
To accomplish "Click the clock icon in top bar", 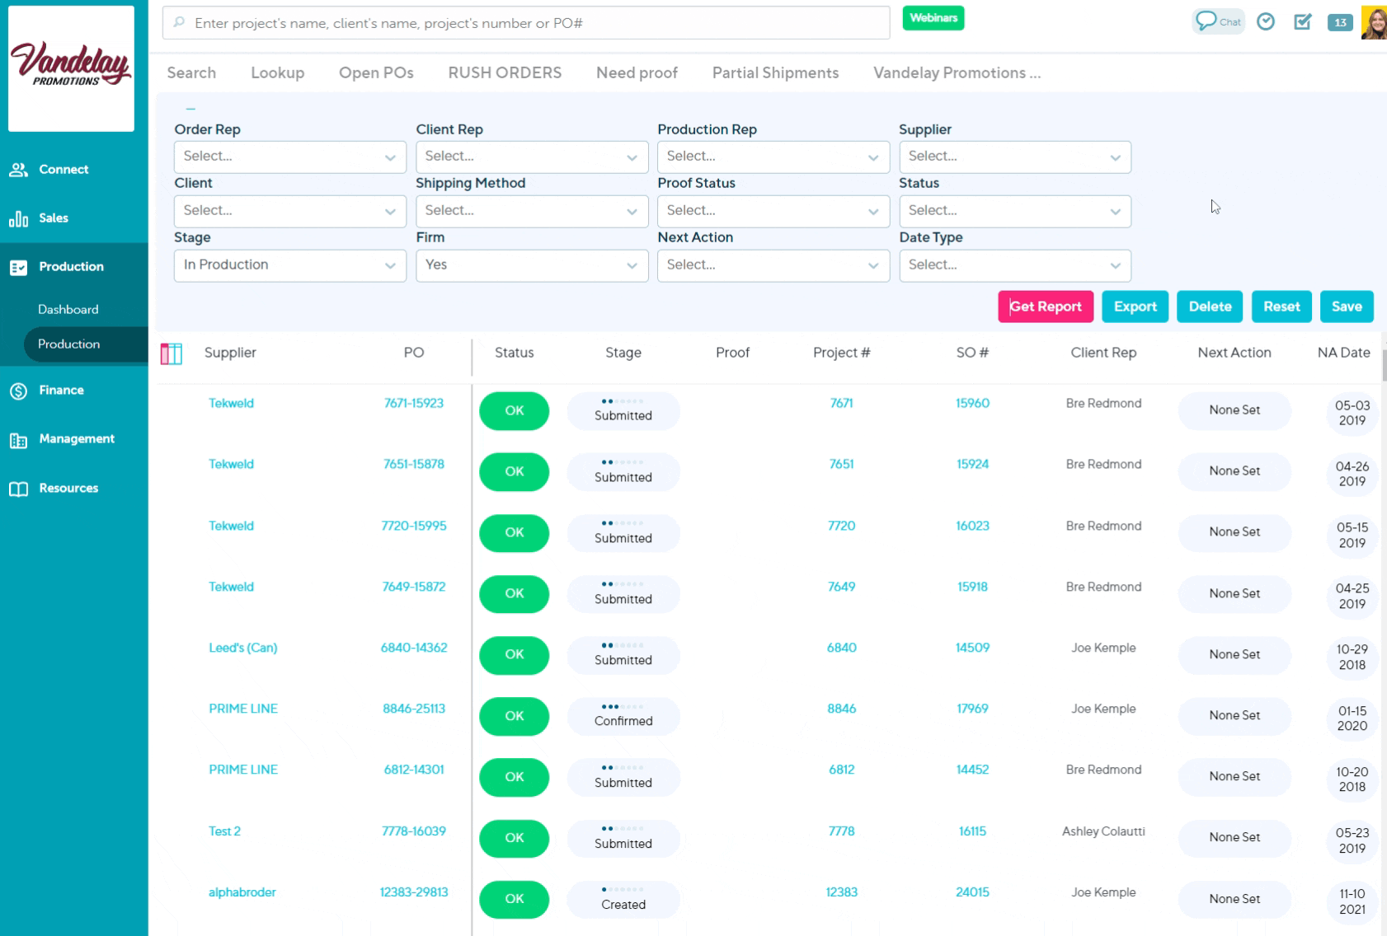I will [x=1265, y=22].
